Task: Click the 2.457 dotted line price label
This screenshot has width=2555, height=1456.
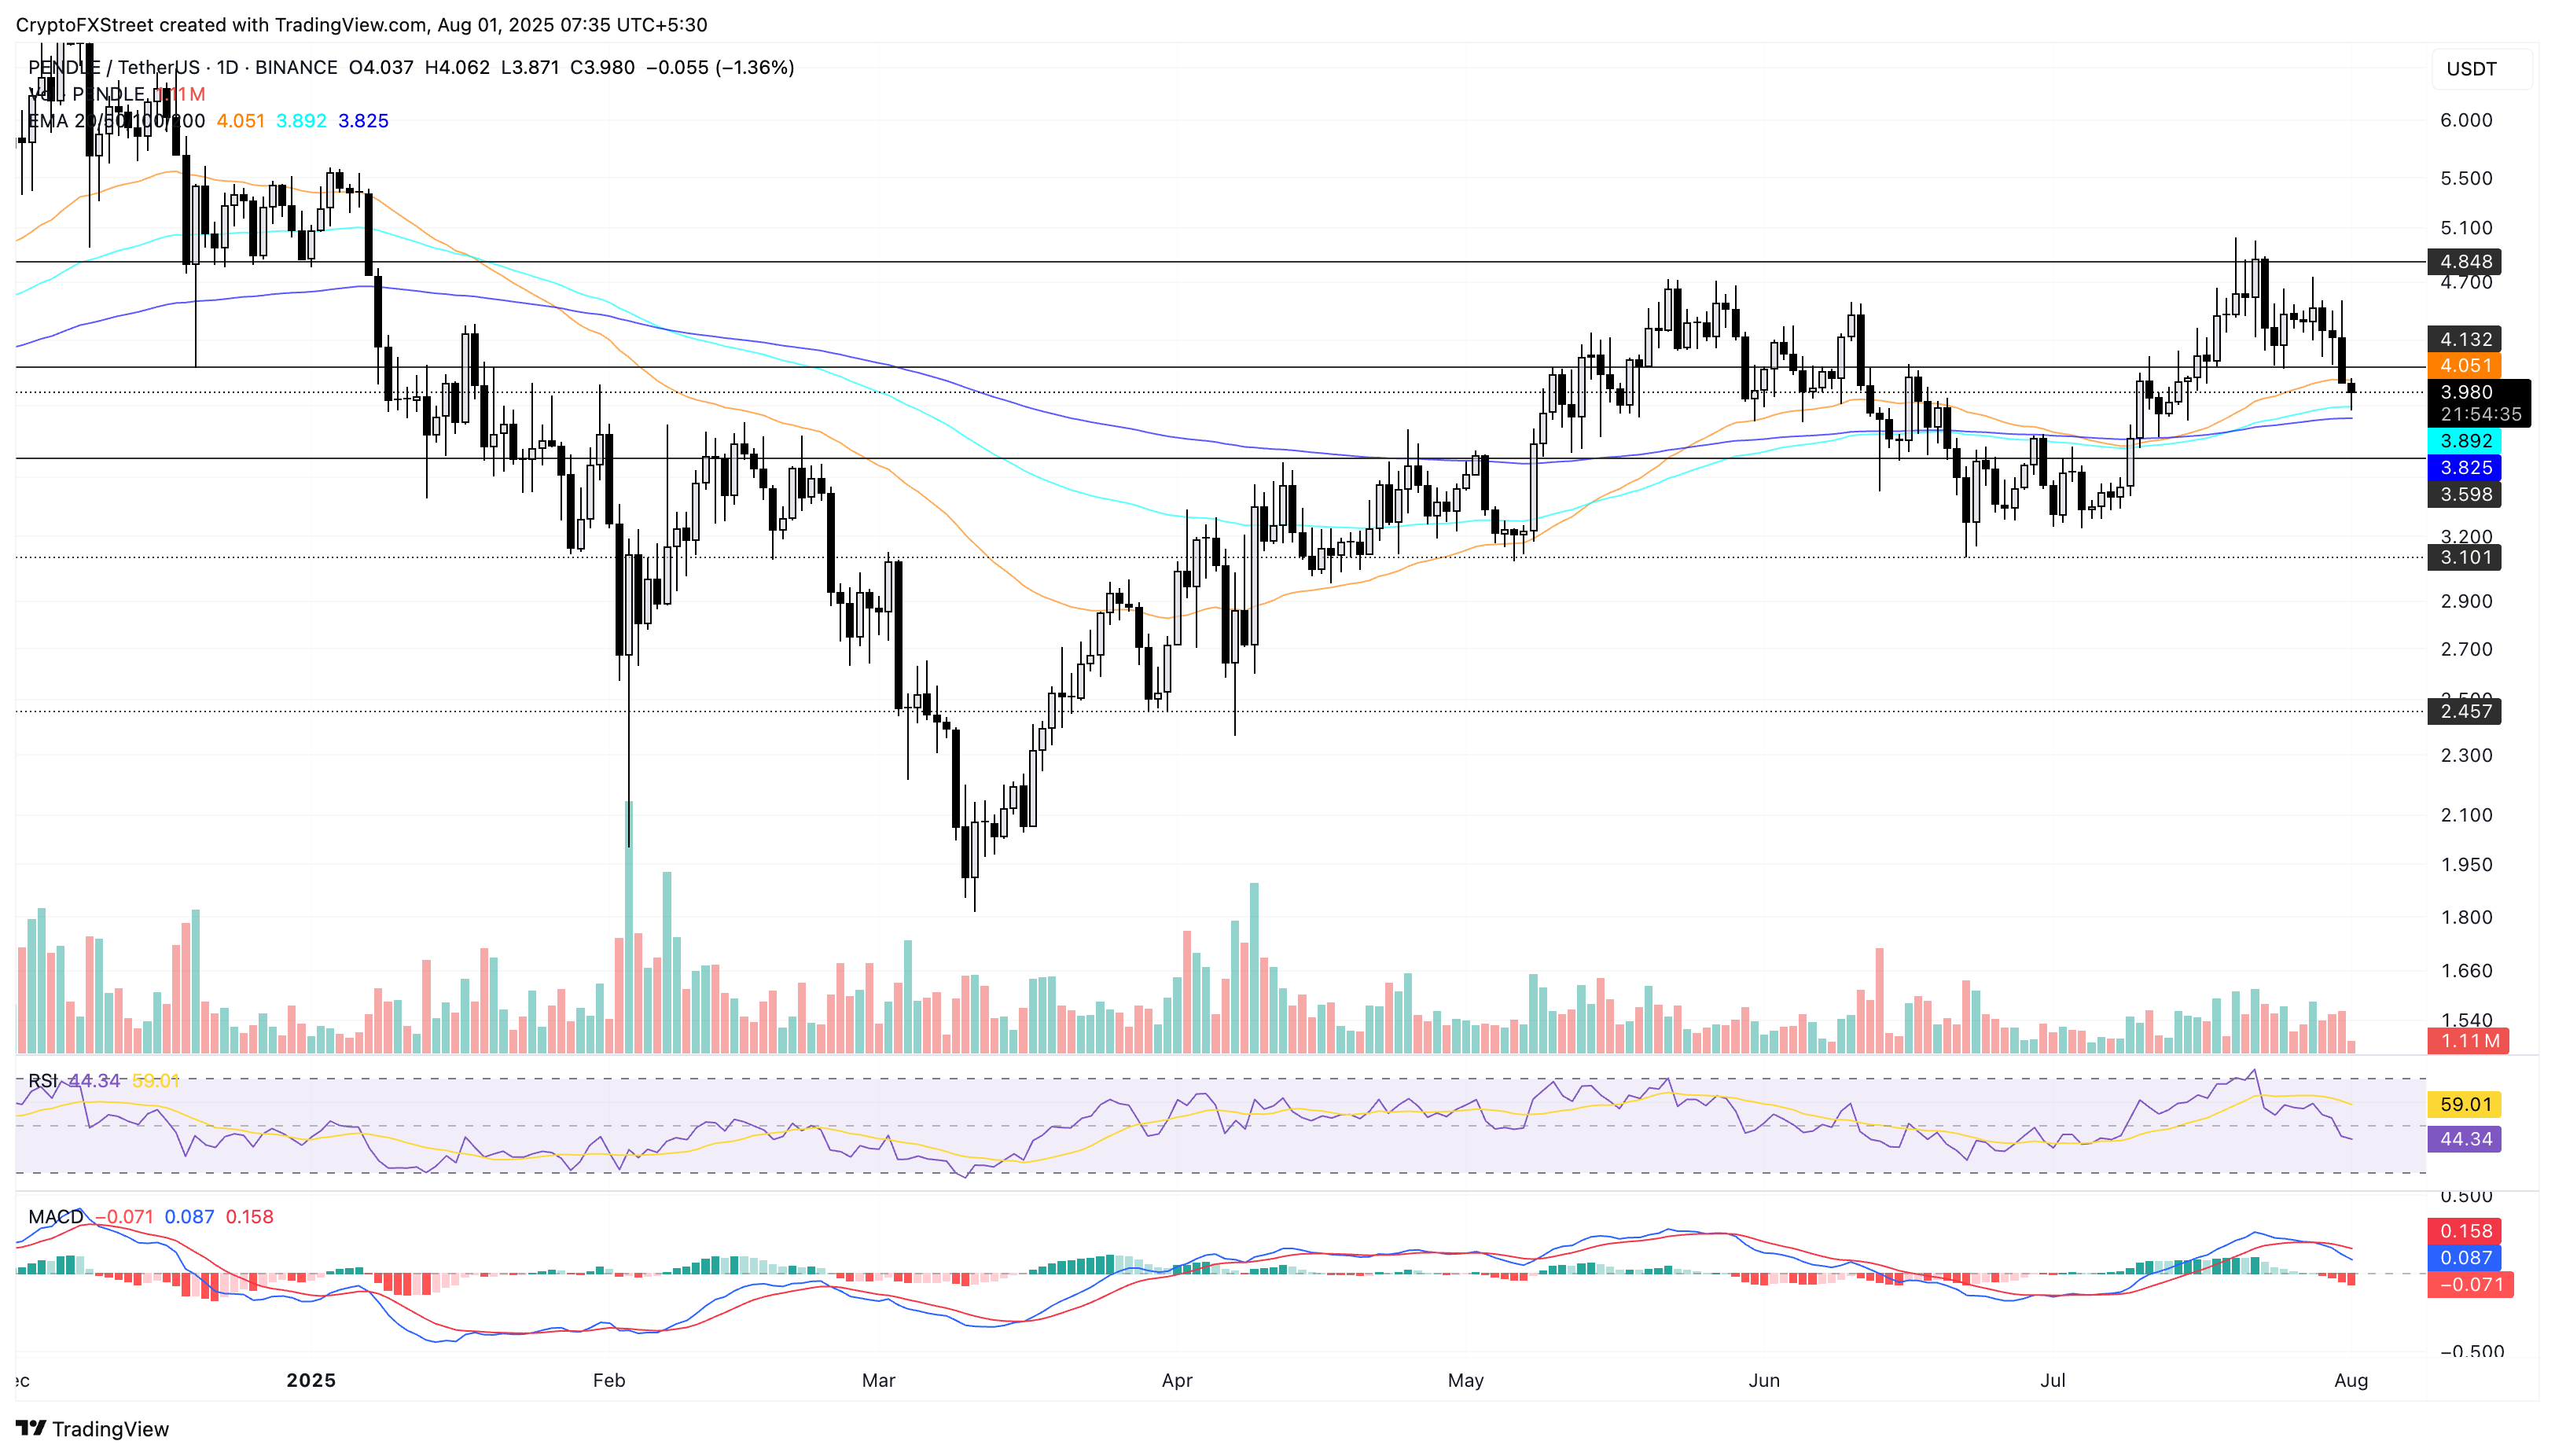Action: (2464, 712)
